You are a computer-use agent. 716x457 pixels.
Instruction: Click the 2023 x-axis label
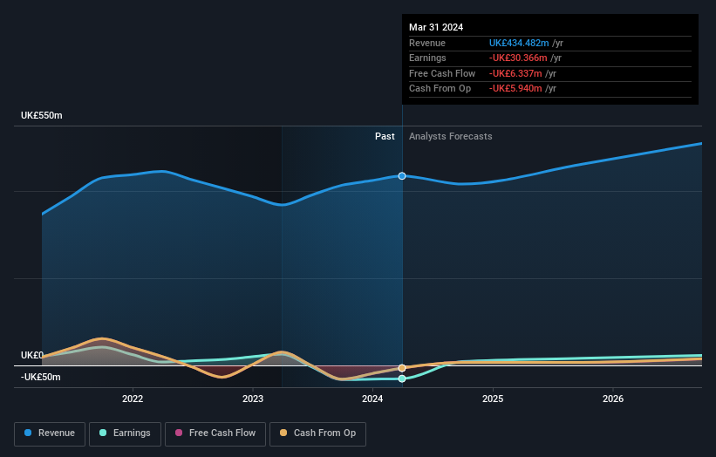(253, 399)
